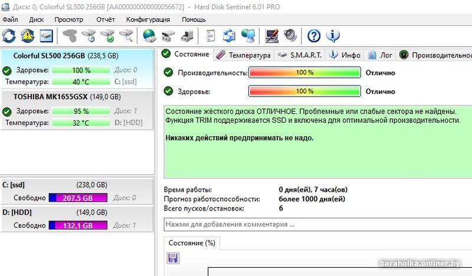Click the 'D: [HDD]' label in TOSHIBA entry
This screenshot has width=472, height=276.
(x=129, y=123)
